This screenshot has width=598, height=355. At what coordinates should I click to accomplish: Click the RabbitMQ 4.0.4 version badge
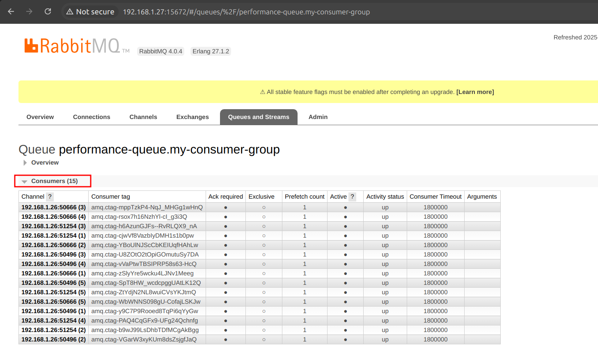[x=160, y=51]
